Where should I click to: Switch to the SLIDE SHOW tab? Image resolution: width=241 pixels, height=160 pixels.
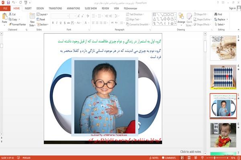pos(91,8)
